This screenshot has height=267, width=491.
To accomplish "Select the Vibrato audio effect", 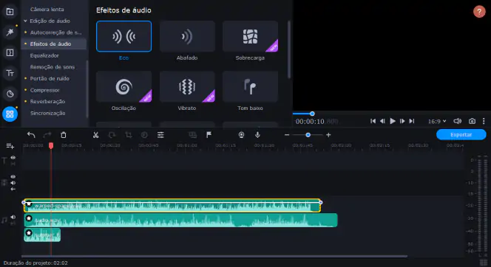I will pos(187,86).
